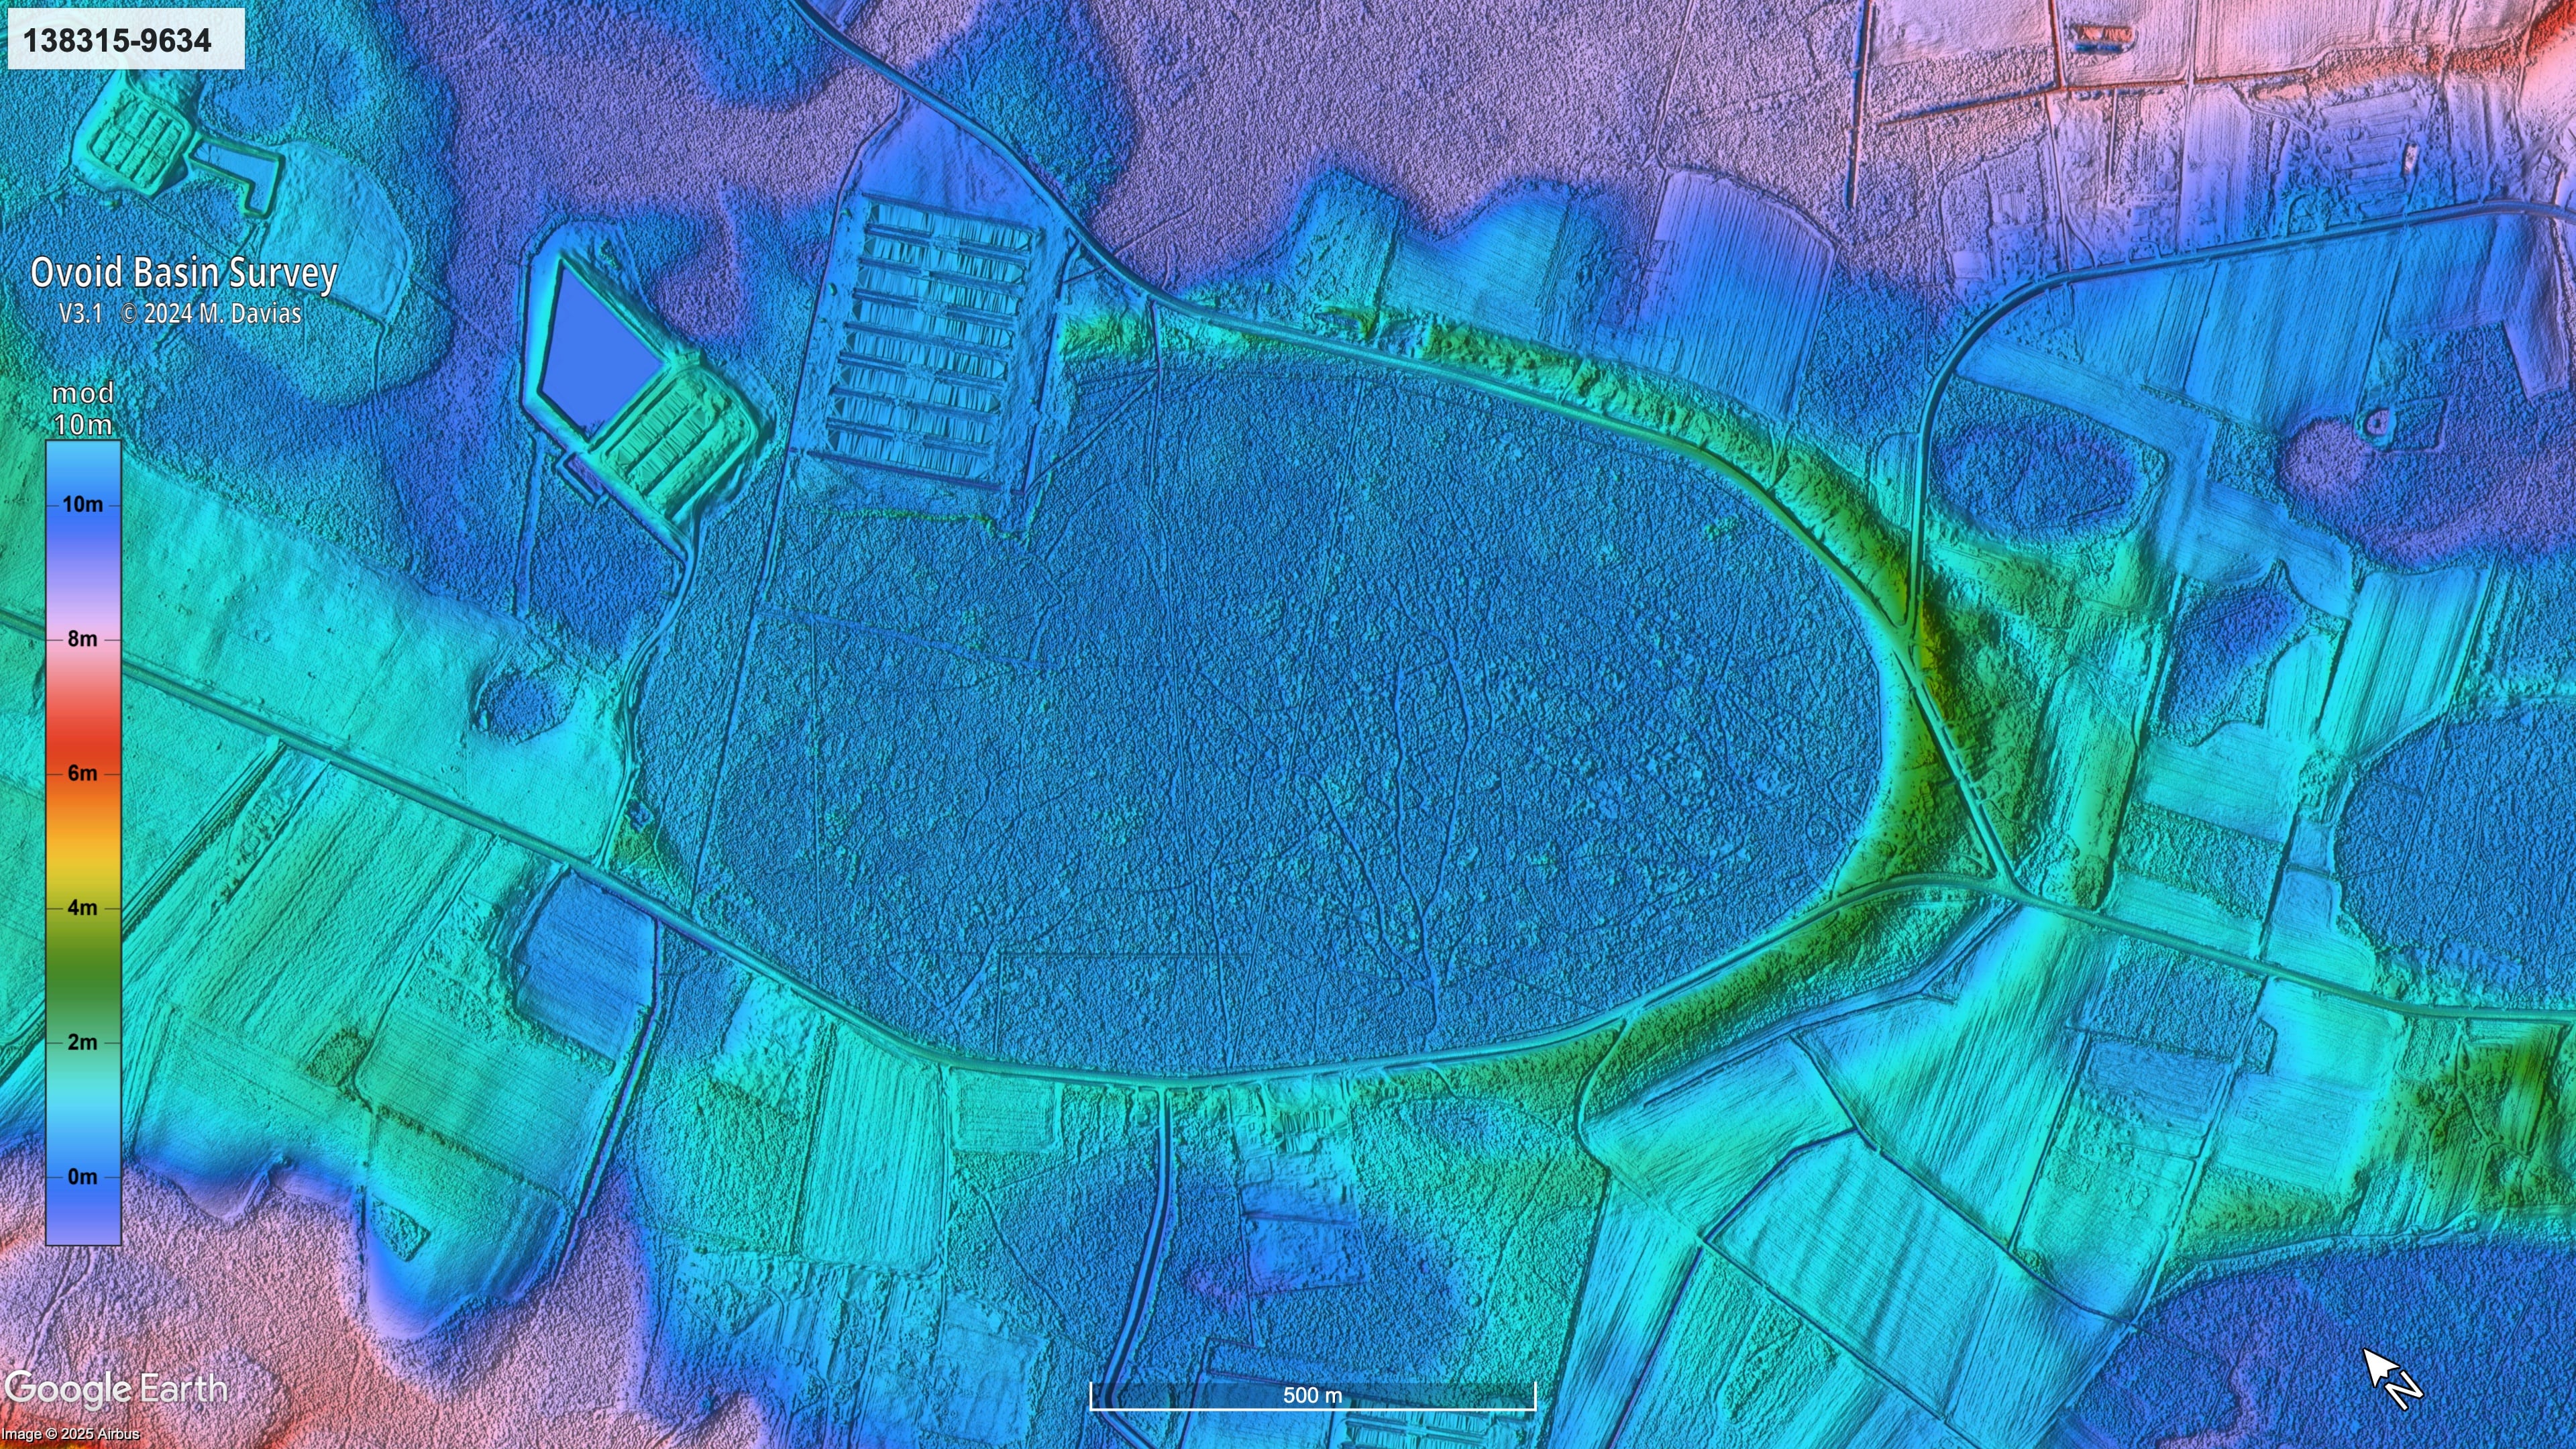Click the 500 m scale bar
2576x1449 pixels.
point(1312,1396)
